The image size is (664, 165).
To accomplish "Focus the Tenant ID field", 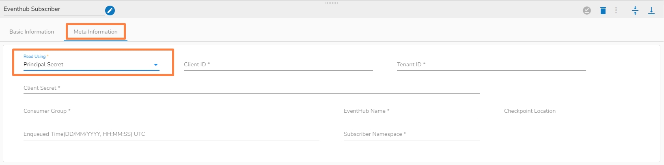I will 491,65.
